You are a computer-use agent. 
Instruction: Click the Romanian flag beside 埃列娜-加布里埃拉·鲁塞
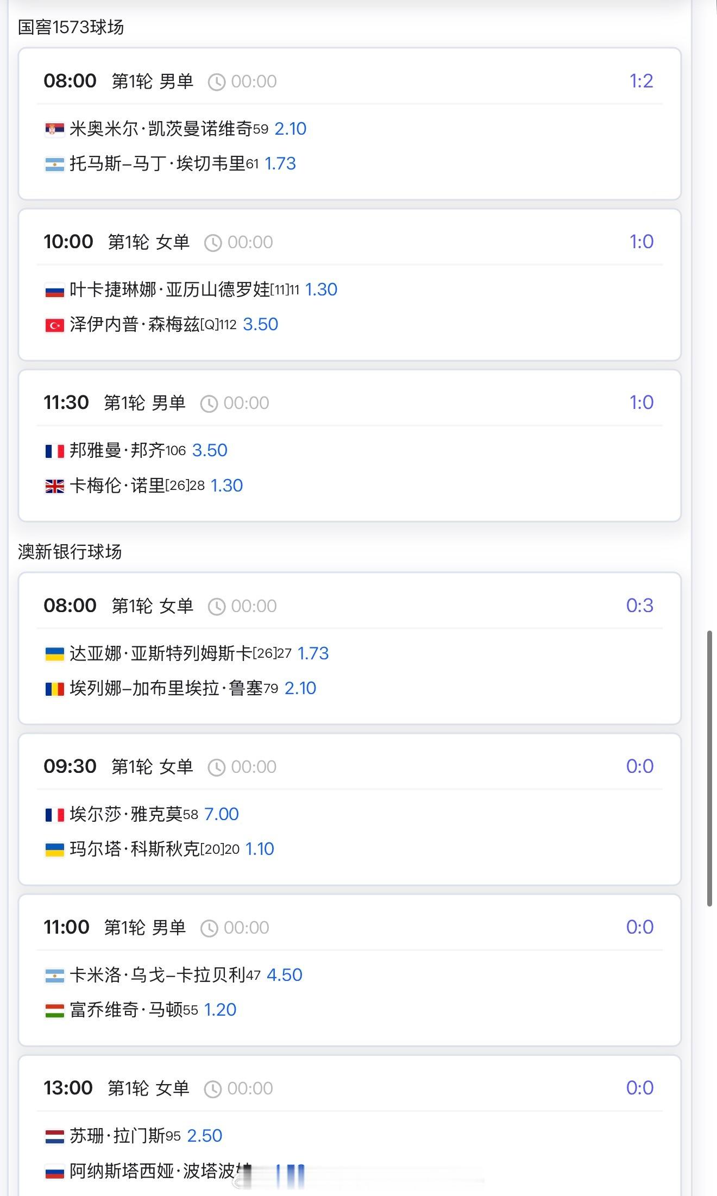click(x=54, y=689)
